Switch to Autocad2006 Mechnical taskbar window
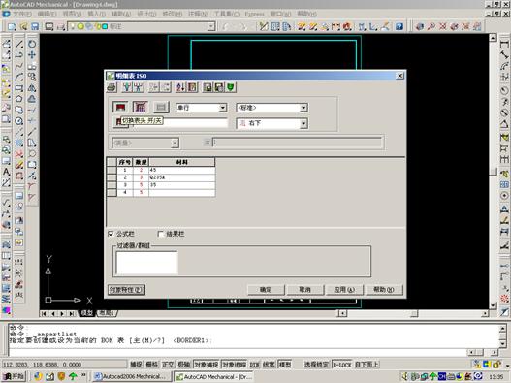Image resolution: width=511 pixels, height=383 pixels. (131, 377)
